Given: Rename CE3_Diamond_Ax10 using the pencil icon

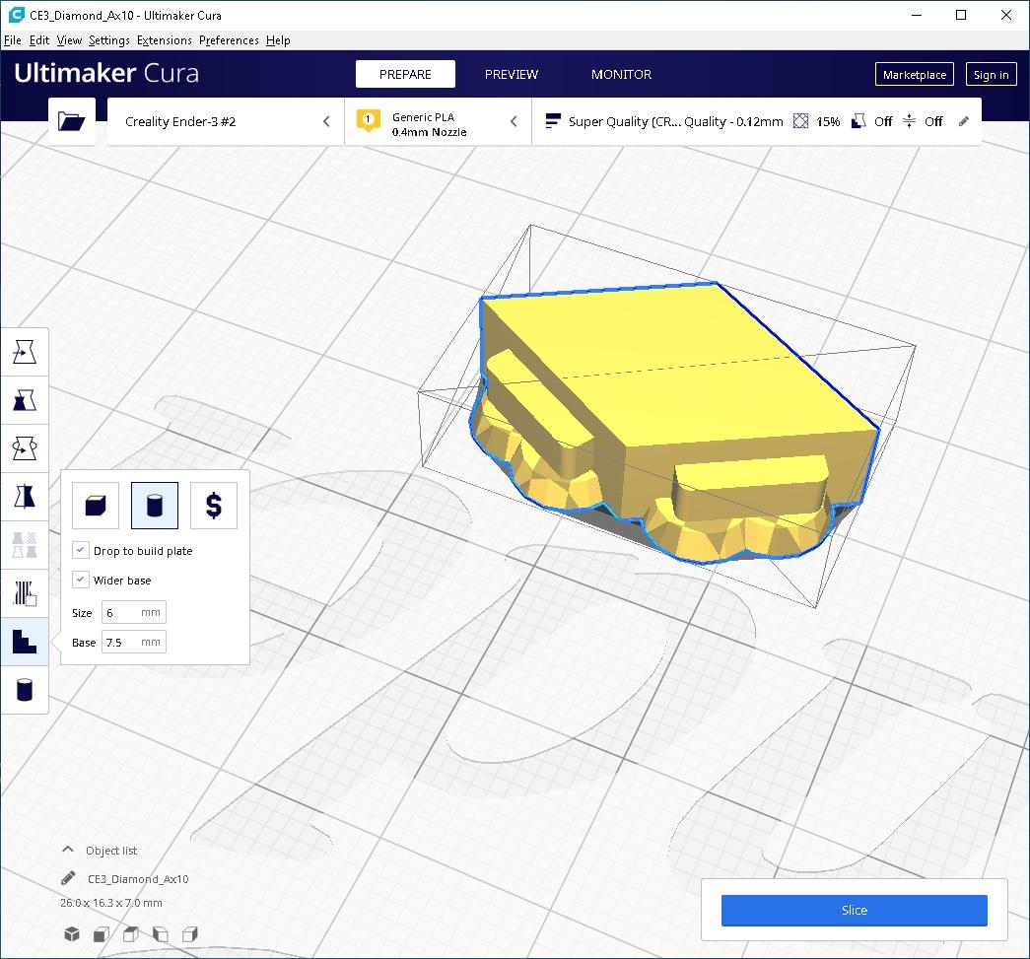Looking at the screenshot, I should pos(67,878).
